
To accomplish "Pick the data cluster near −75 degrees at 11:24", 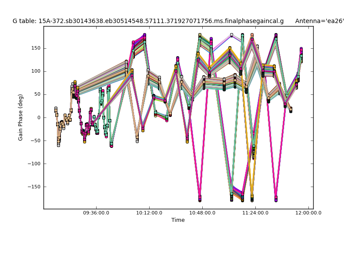I will click(x=254, y=152).
